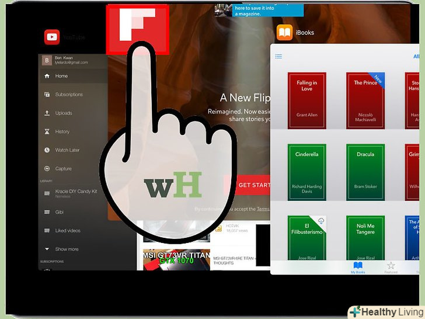Click the Get Started button in Flipboard
Viewport: 425px width, 319px height.
point(247,185)
